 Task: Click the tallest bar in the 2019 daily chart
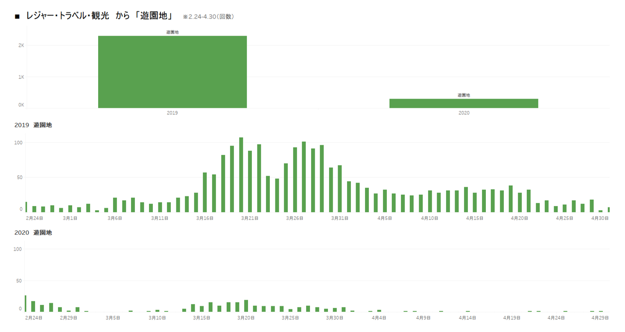(x=241, y=175)
